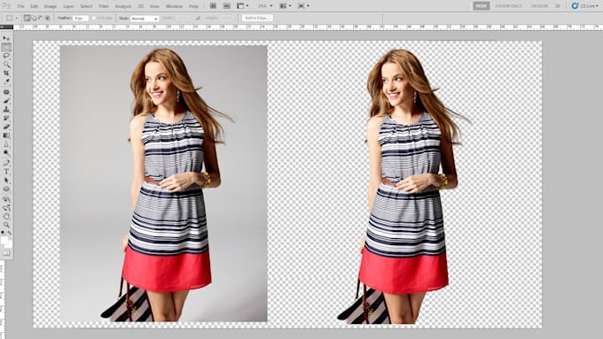The image size is (603, 339).
Task: Select the Path Selection tool
Action: pos(6,181)
